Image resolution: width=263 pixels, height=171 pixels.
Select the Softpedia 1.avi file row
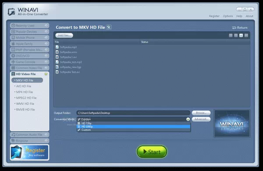pos(152,57)
